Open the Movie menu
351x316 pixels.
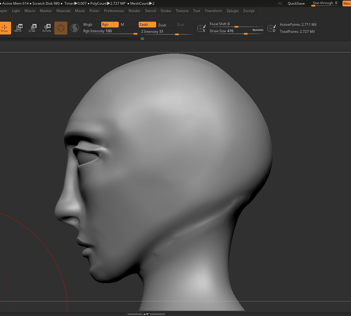(x=80, y=11)
